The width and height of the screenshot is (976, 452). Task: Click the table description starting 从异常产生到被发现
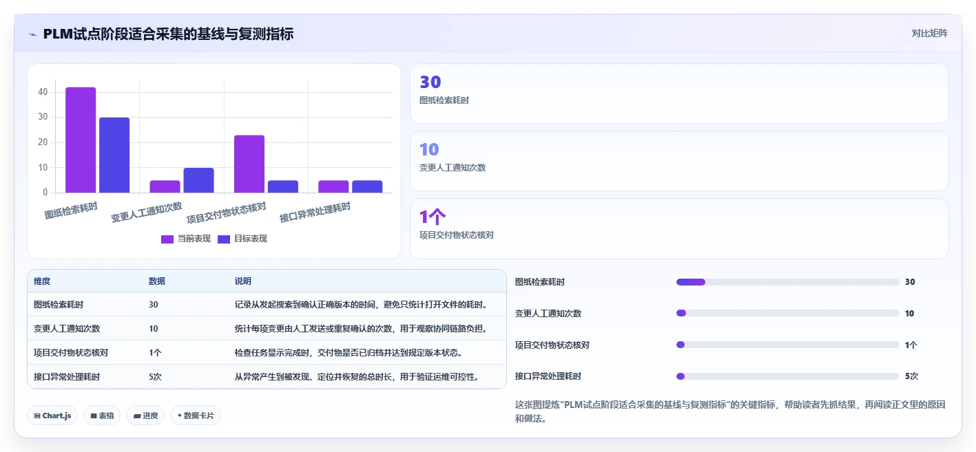point(357,377)
